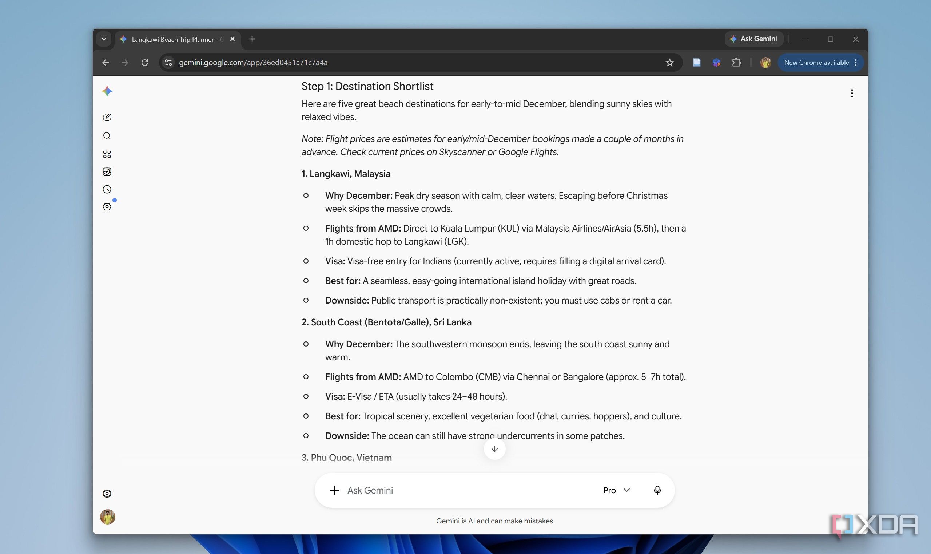
Task: Bookmark this page with the star icon
Action: pos(669,62)
